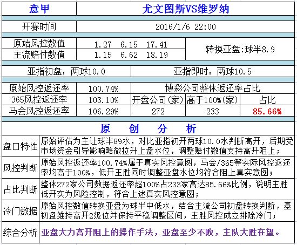Click the 1.15 6.62 18.19 values cell

coord(131,55)
